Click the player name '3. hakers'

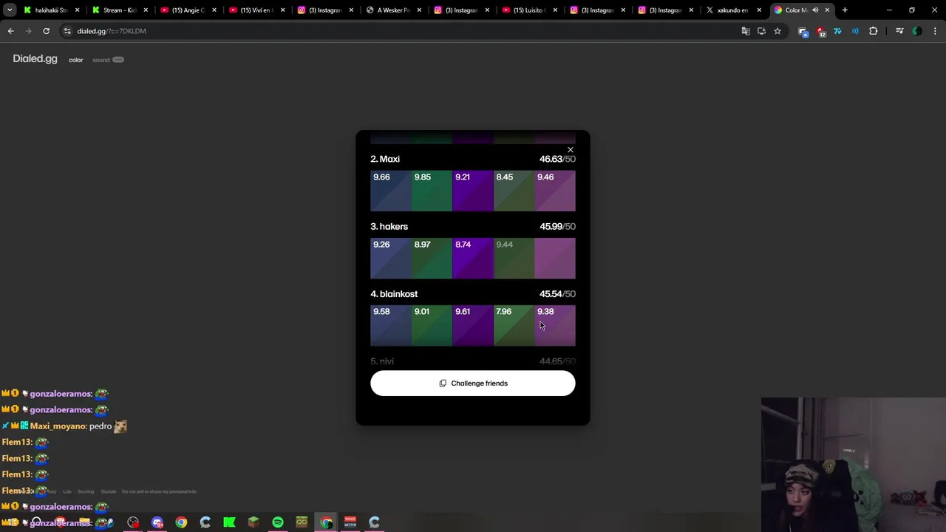pos(389,227)
